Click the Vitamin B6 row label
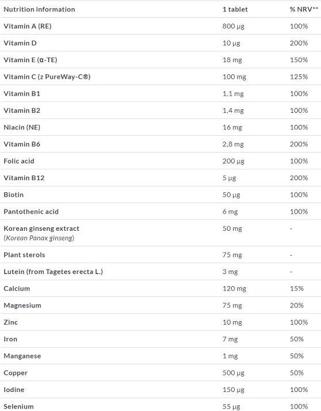Image resolution: width=321 pixels, height=411 pixels. point(22,144)
